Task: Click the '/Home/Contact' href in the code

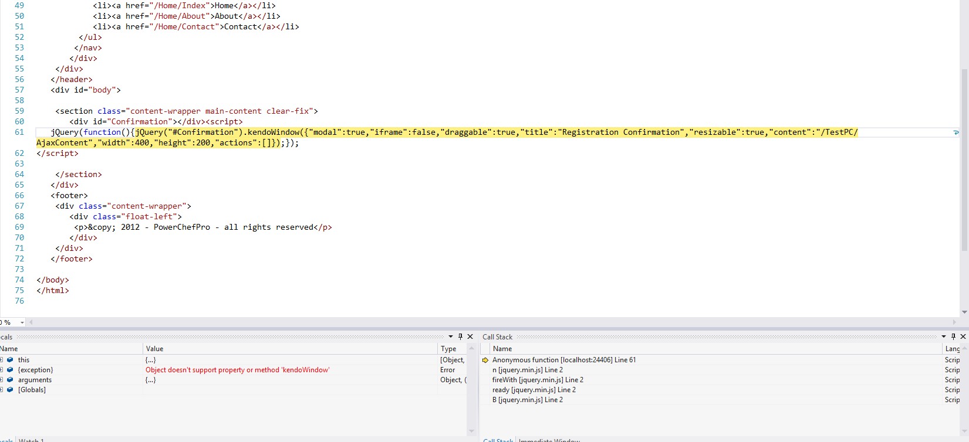Action: [184, 27]
